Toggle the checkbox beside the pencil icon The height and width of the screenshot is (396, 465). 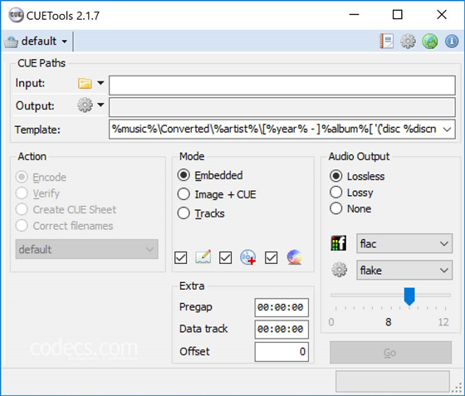coord(181,257)
